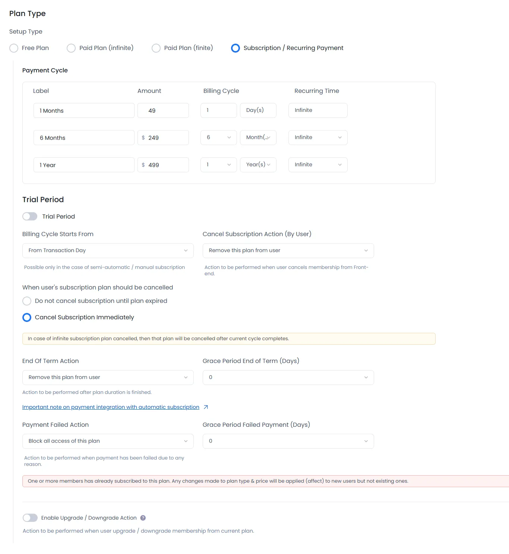Open the Month(s) unit dropdown for 6 Months row
509x554 pixels.
coord(258,137)
